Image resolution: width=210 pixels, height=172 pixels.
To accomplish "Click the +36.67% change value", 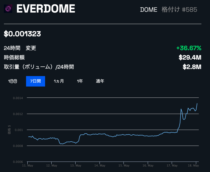I will point(189,48).
